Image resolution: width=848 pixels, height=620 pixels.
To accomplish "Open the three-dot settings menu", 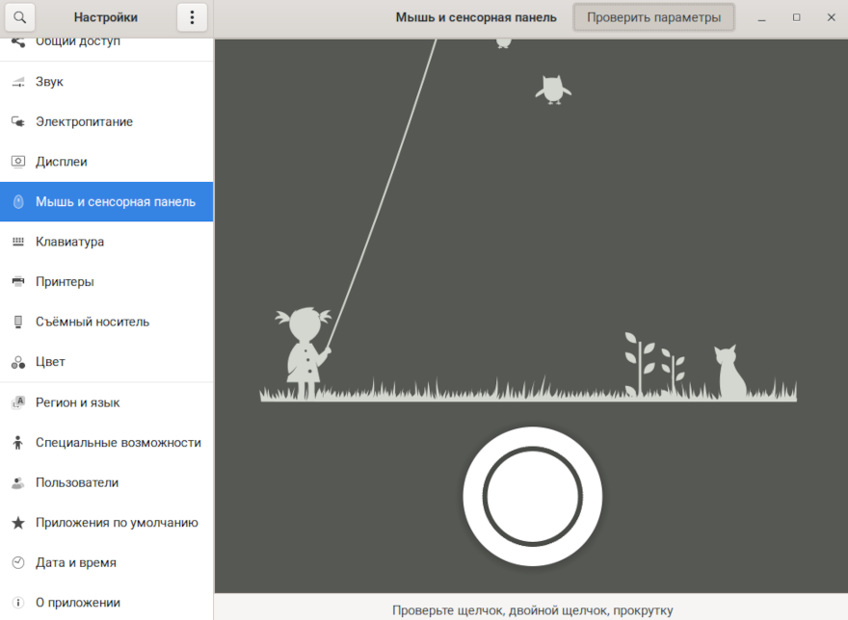I will [192, 17].
